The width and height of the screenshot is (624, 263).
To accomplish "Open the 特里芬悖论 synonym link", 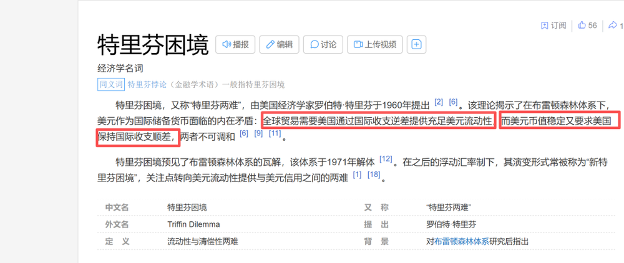I will point(147,85).
